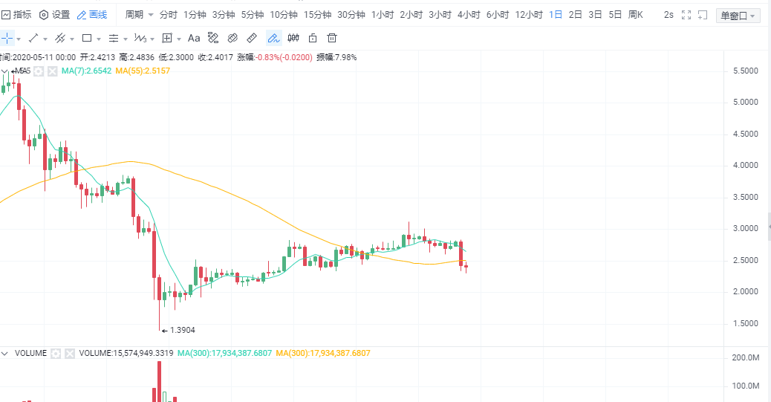Collapse the VOLUME panel chevron
Viewport: 771px width, 402px height.
pos(5,353)
